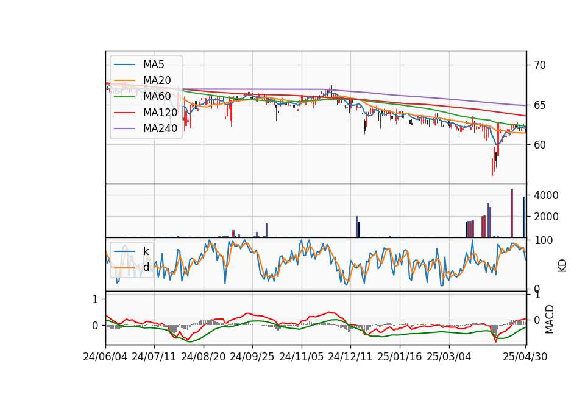Click the MA20 legend entry

coord(143,80)
